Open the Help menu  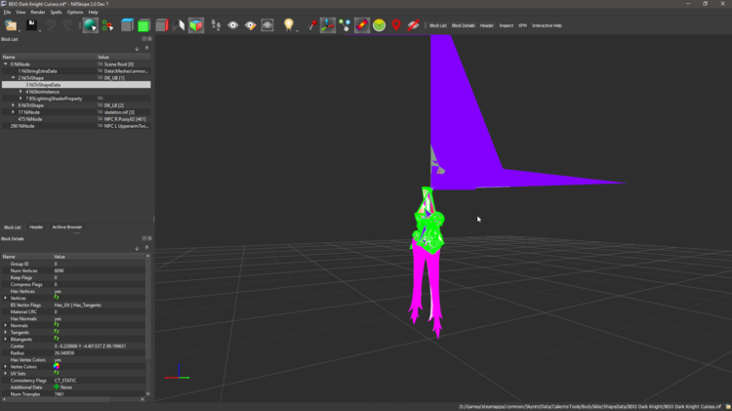pos(93,12)
